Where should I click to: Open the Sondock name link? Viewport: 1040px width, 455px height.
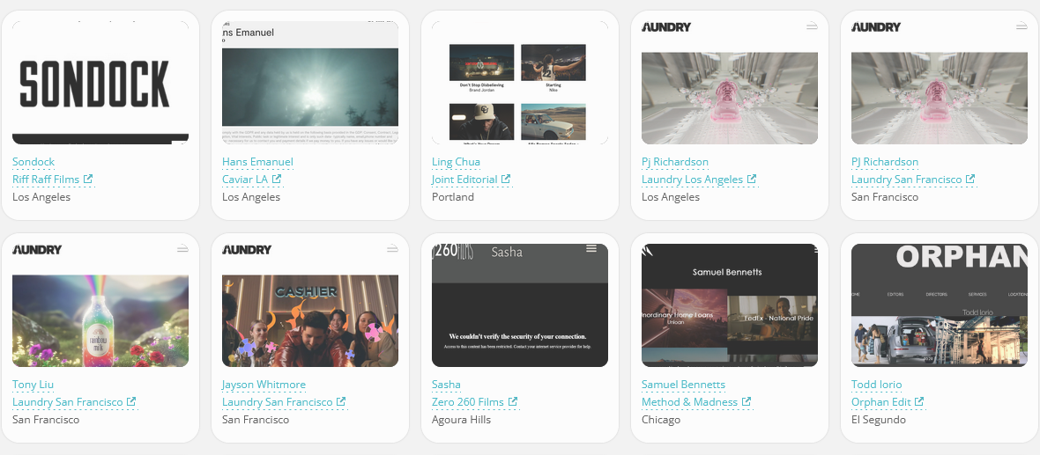[x=33, y=162]
